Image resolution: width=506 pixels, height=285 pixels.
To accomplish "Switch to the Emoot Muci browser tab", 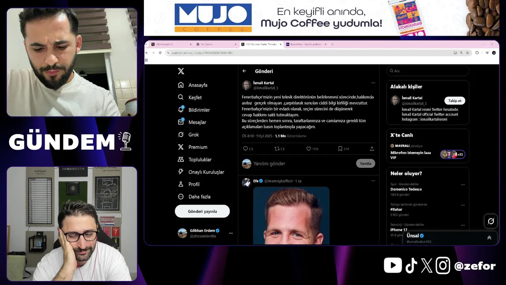I will (306, 44).
